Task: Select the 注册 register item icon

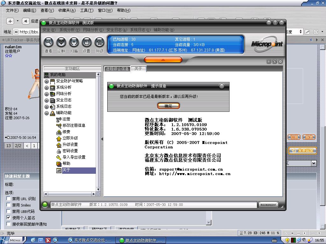Action: (59, 119)
